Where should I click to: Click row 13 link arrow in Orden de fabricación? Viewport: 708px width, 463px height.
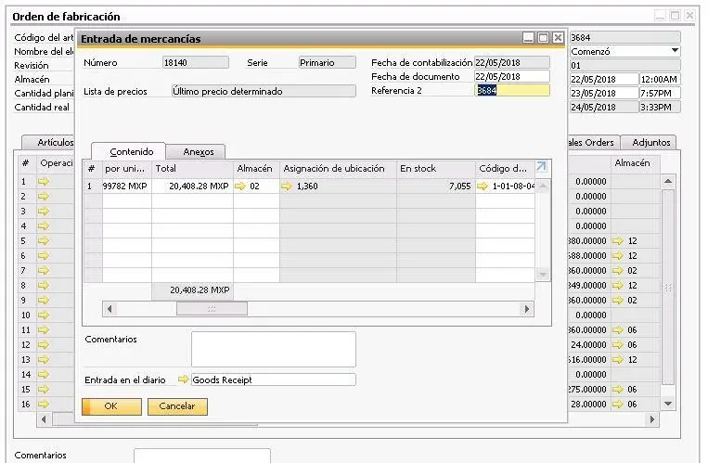[x=44, y=360]
